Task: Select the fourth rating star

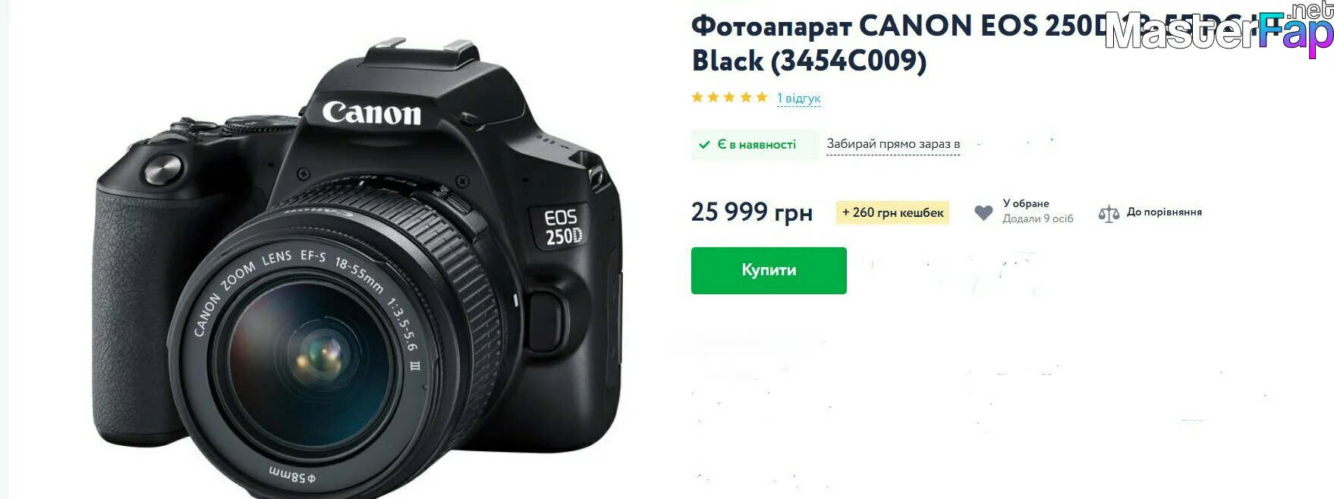Action: click(746, 97)
